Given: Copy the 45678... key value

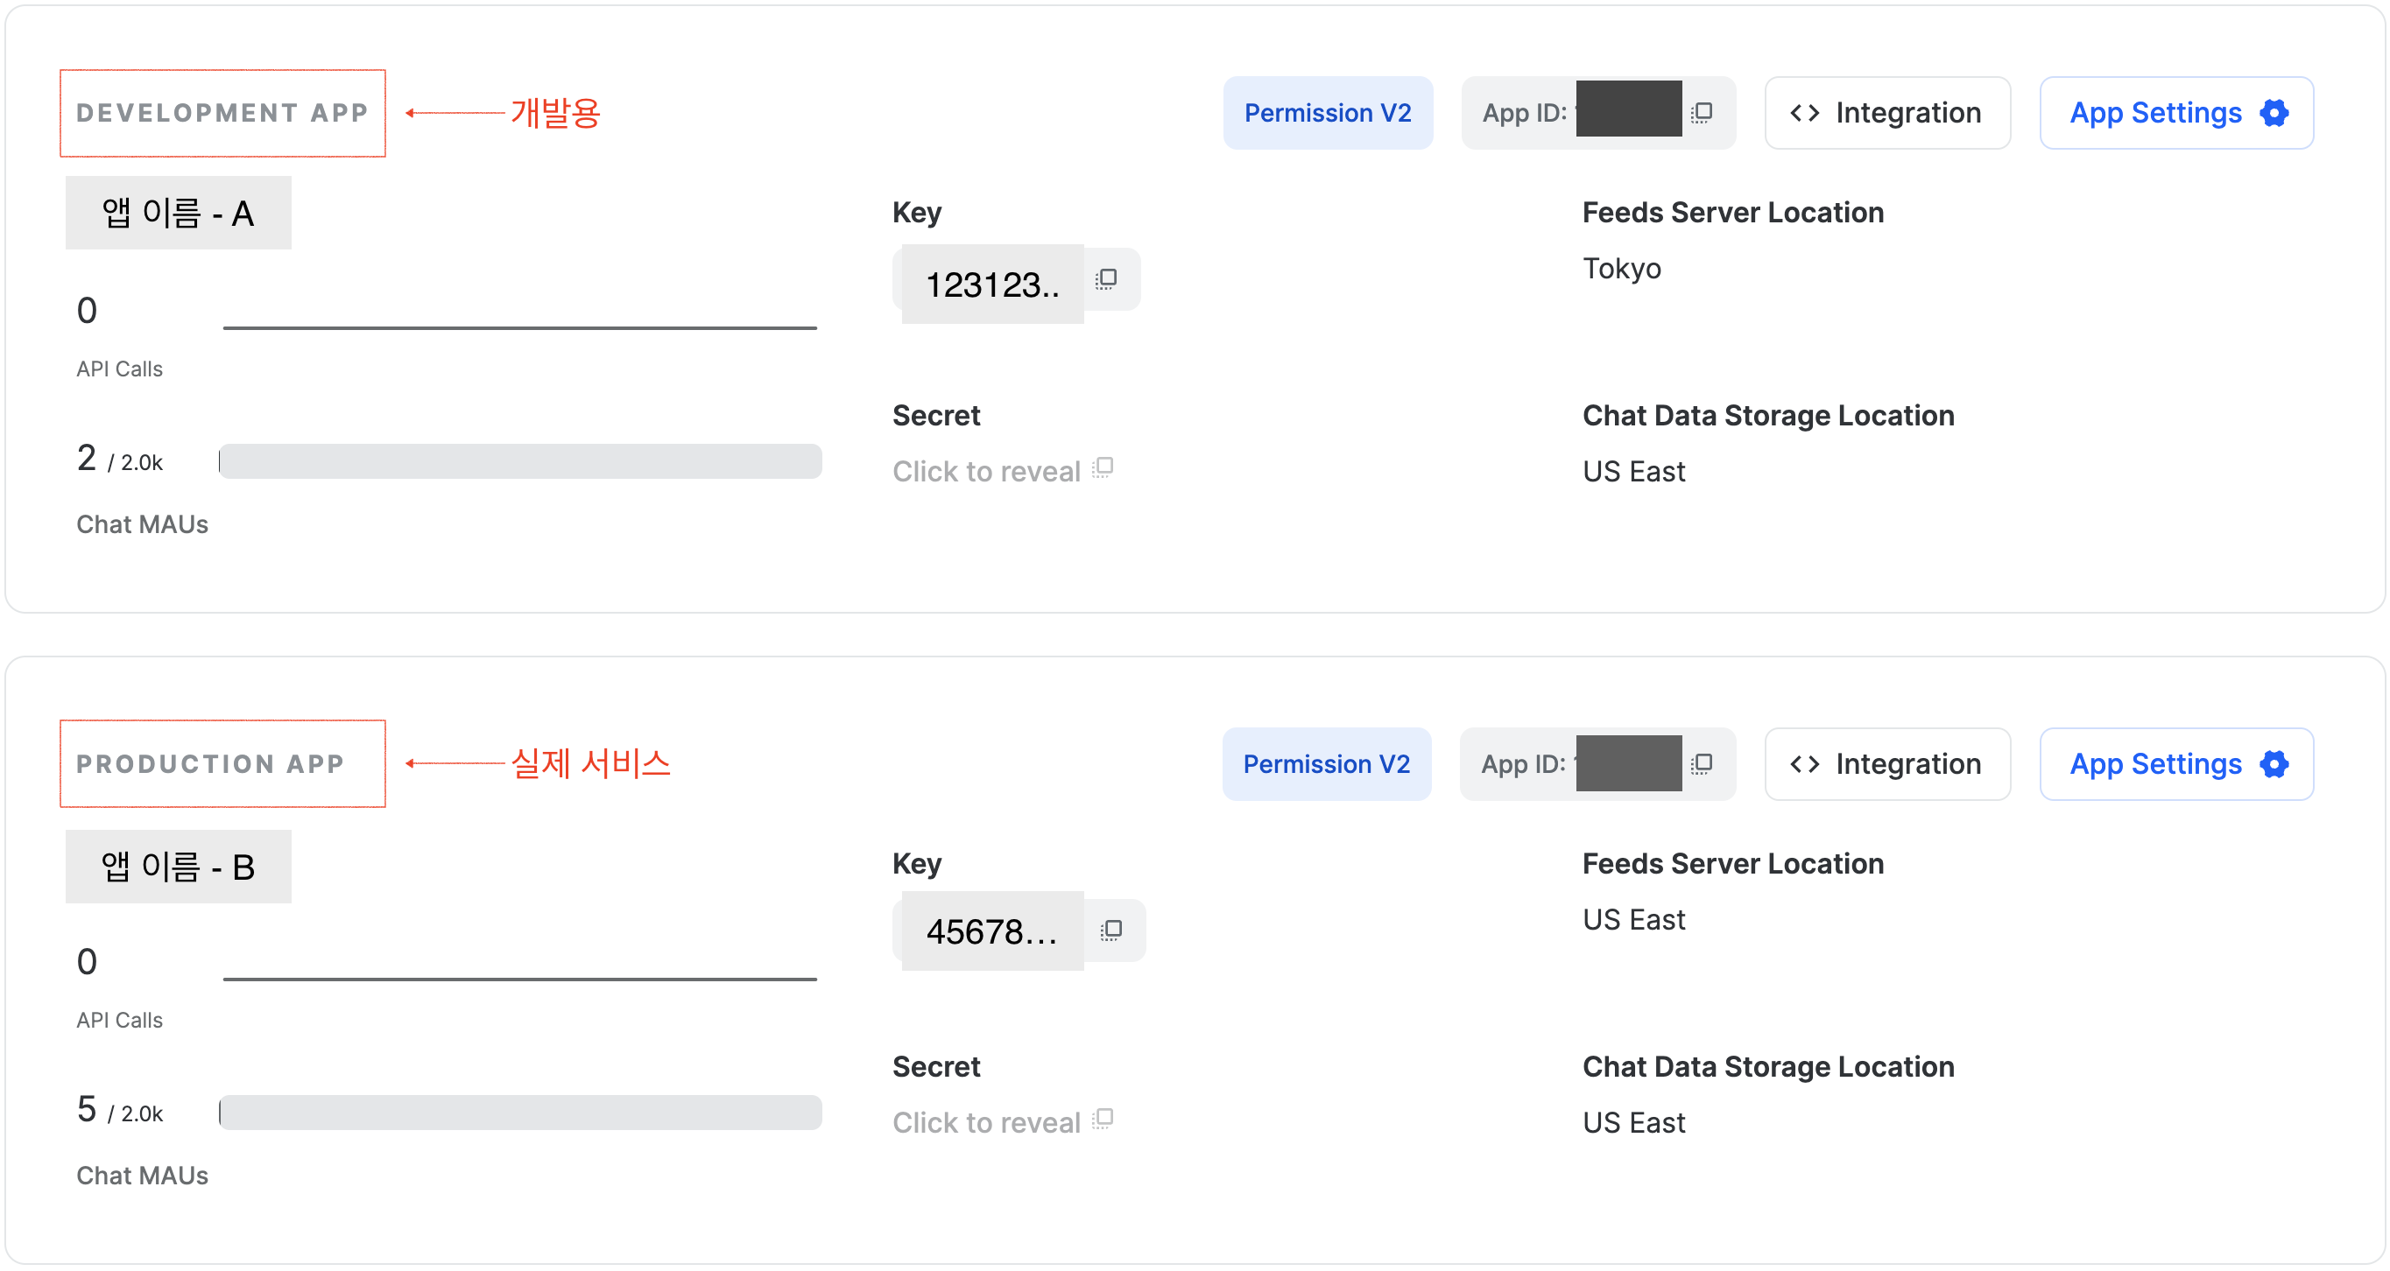Looking at the screenshot, I should (x=1110, y=930).
